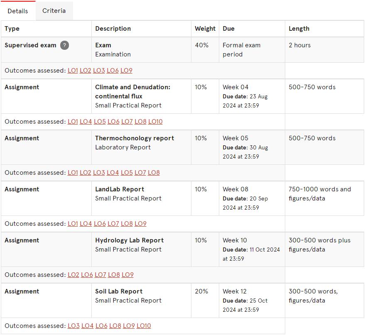This screenshot has height=335, width=365.
Task: Open LO2 under Hydrology Lab Report outcomes
Action: coord(73,275)
